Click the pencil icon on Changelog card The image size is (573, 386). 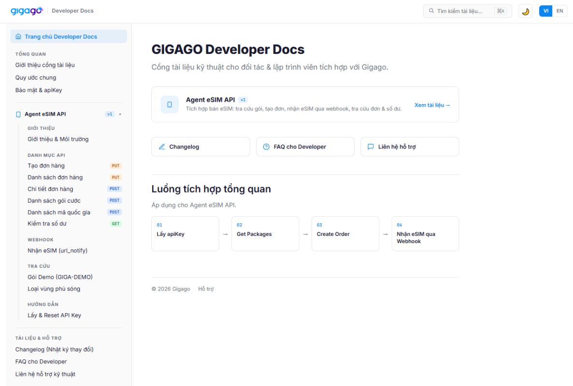pos(162,147)
